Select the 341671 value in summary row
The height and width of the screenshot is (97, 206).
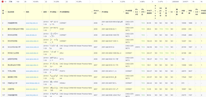[x=185, y=2]
